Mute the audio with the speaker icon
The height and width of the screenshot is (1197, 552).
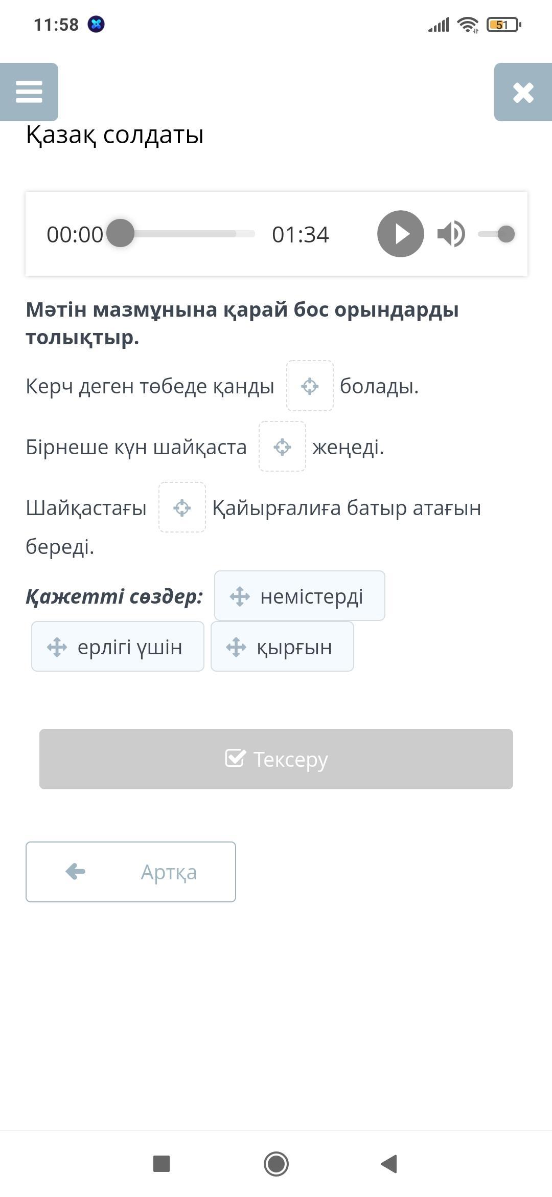click(x=451, y=234)
